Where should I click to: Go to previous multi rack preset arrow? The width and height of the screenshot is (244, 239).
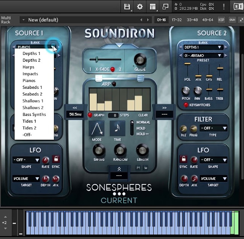141,20
